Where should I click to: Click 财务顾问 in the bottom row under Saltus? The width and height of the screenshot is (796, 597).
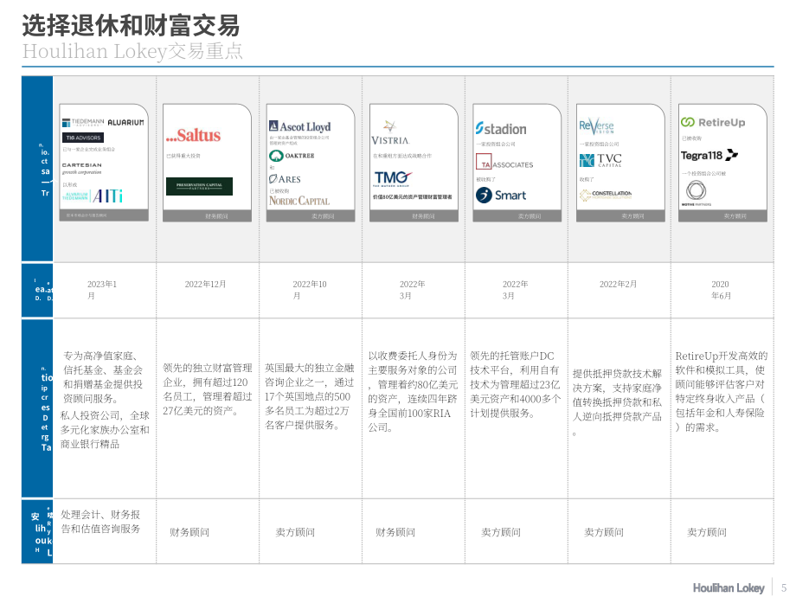[x=189, y=532]
